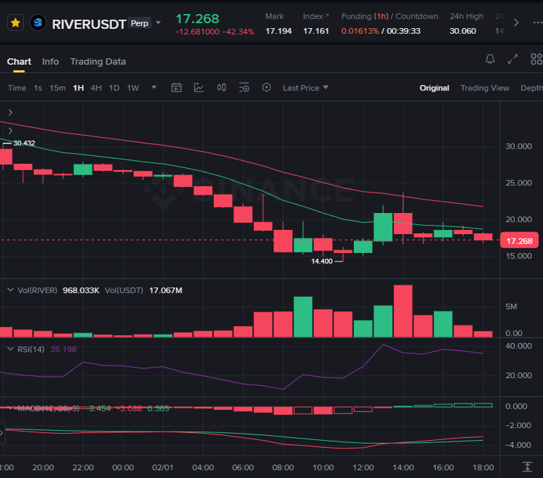Switch chart to Trading View mode
The height and width of the screenshot is (478, 543).
[485, 88]
